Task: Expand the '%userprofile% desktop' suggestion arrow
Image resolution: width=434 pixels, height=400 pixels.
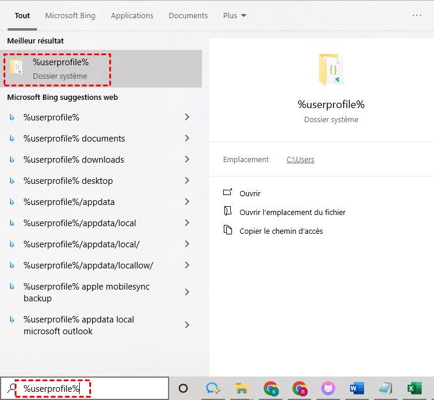Action: tap(187, 181)
